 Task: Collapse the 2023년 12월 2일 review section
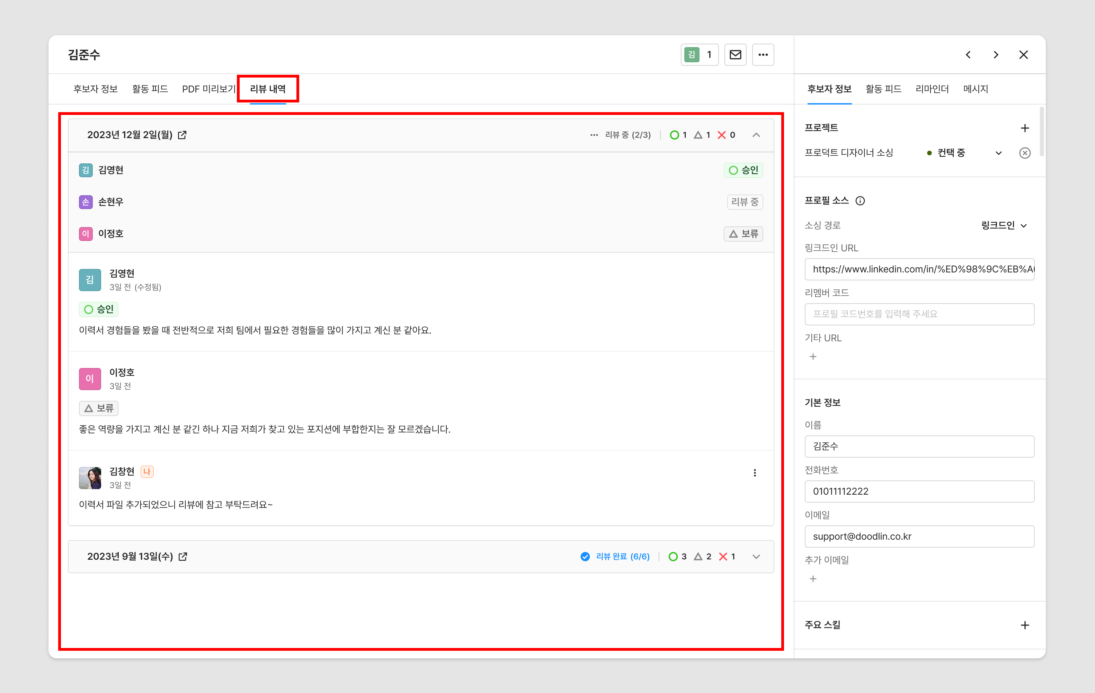[x=756, y=135]
